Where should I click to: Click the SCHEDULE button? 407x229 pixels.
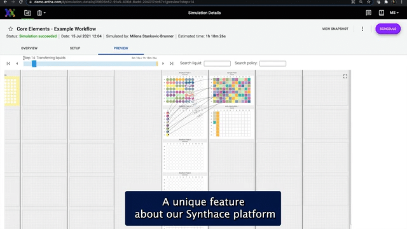[388, 29]
